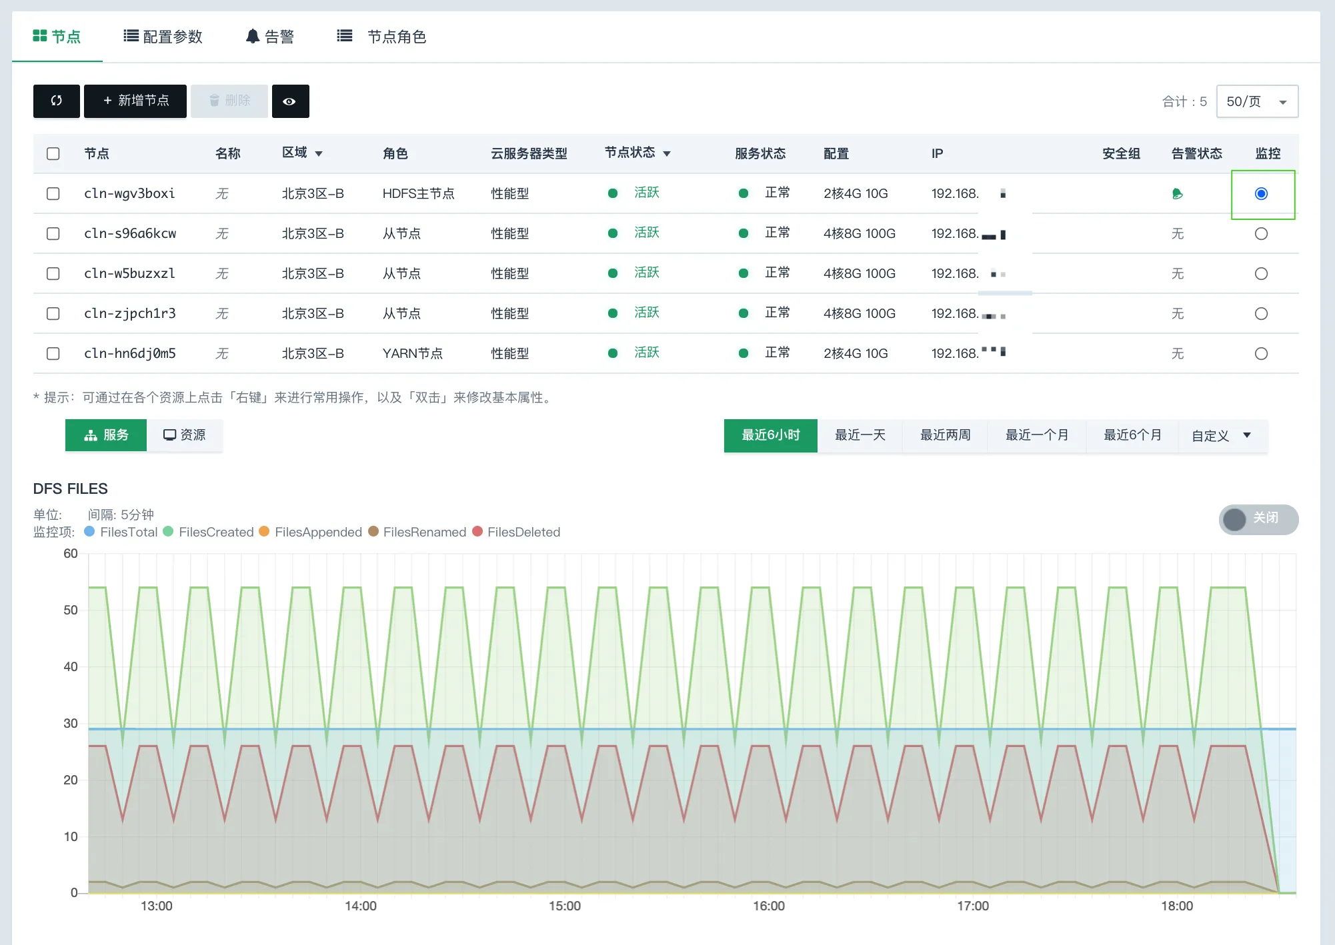The image size is (1335, 945).
Task: Toggle the FilesAppended legend swatch
Action: (x=264, y=532)
